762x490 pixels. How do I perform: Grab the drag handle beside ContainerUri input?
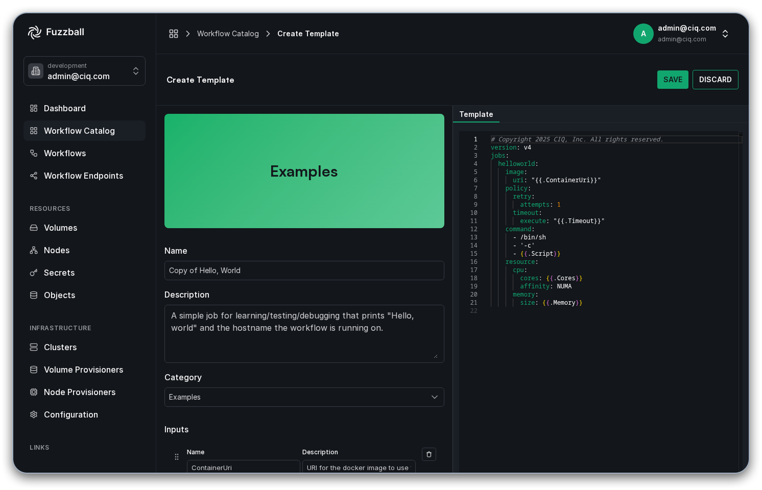click(x=177, y=457)
